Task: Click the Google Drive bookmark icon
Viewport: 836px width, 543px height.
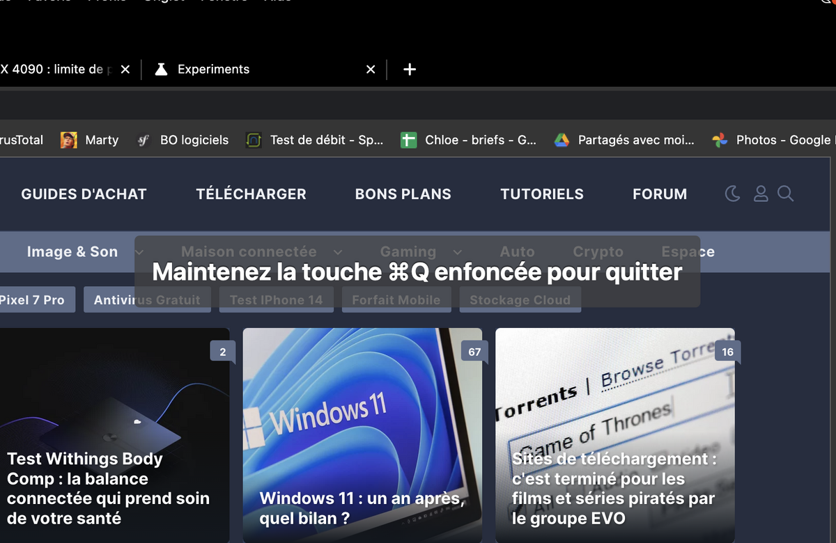Action: click(562, 140)
